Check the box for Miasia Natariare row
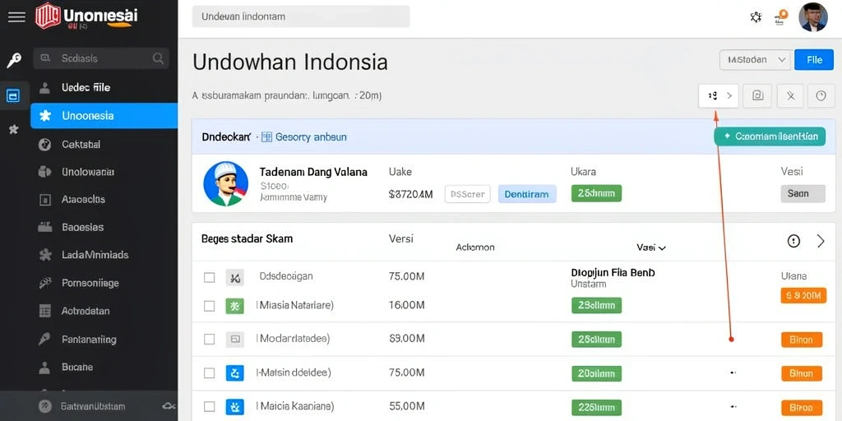 [210, 306]
